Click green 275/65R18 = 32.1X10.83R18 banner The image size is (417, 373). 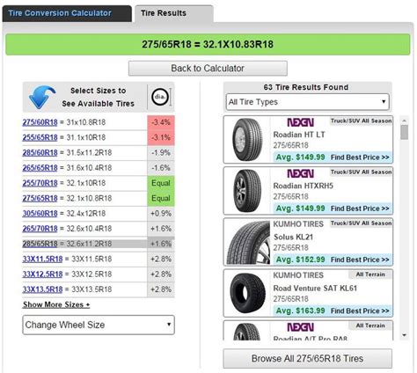[208, 45]
